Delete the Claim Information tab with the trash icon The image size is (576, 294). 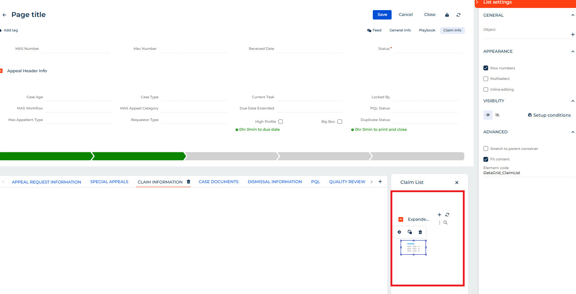click(188, 182)
